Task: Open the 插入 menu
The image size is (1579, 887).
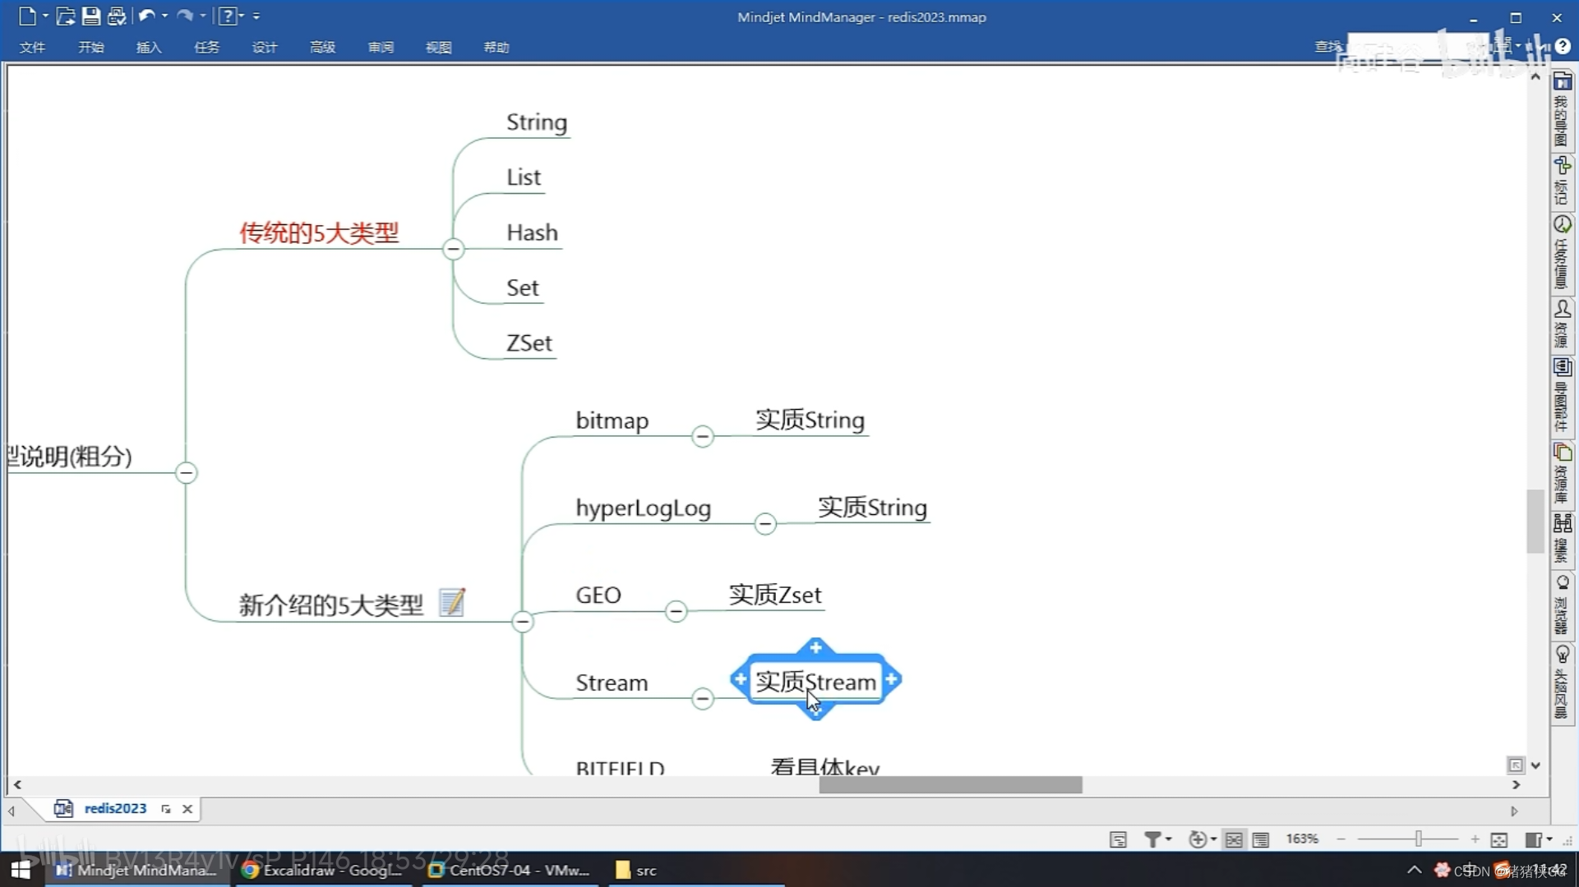Action: [x=149, y=48]
